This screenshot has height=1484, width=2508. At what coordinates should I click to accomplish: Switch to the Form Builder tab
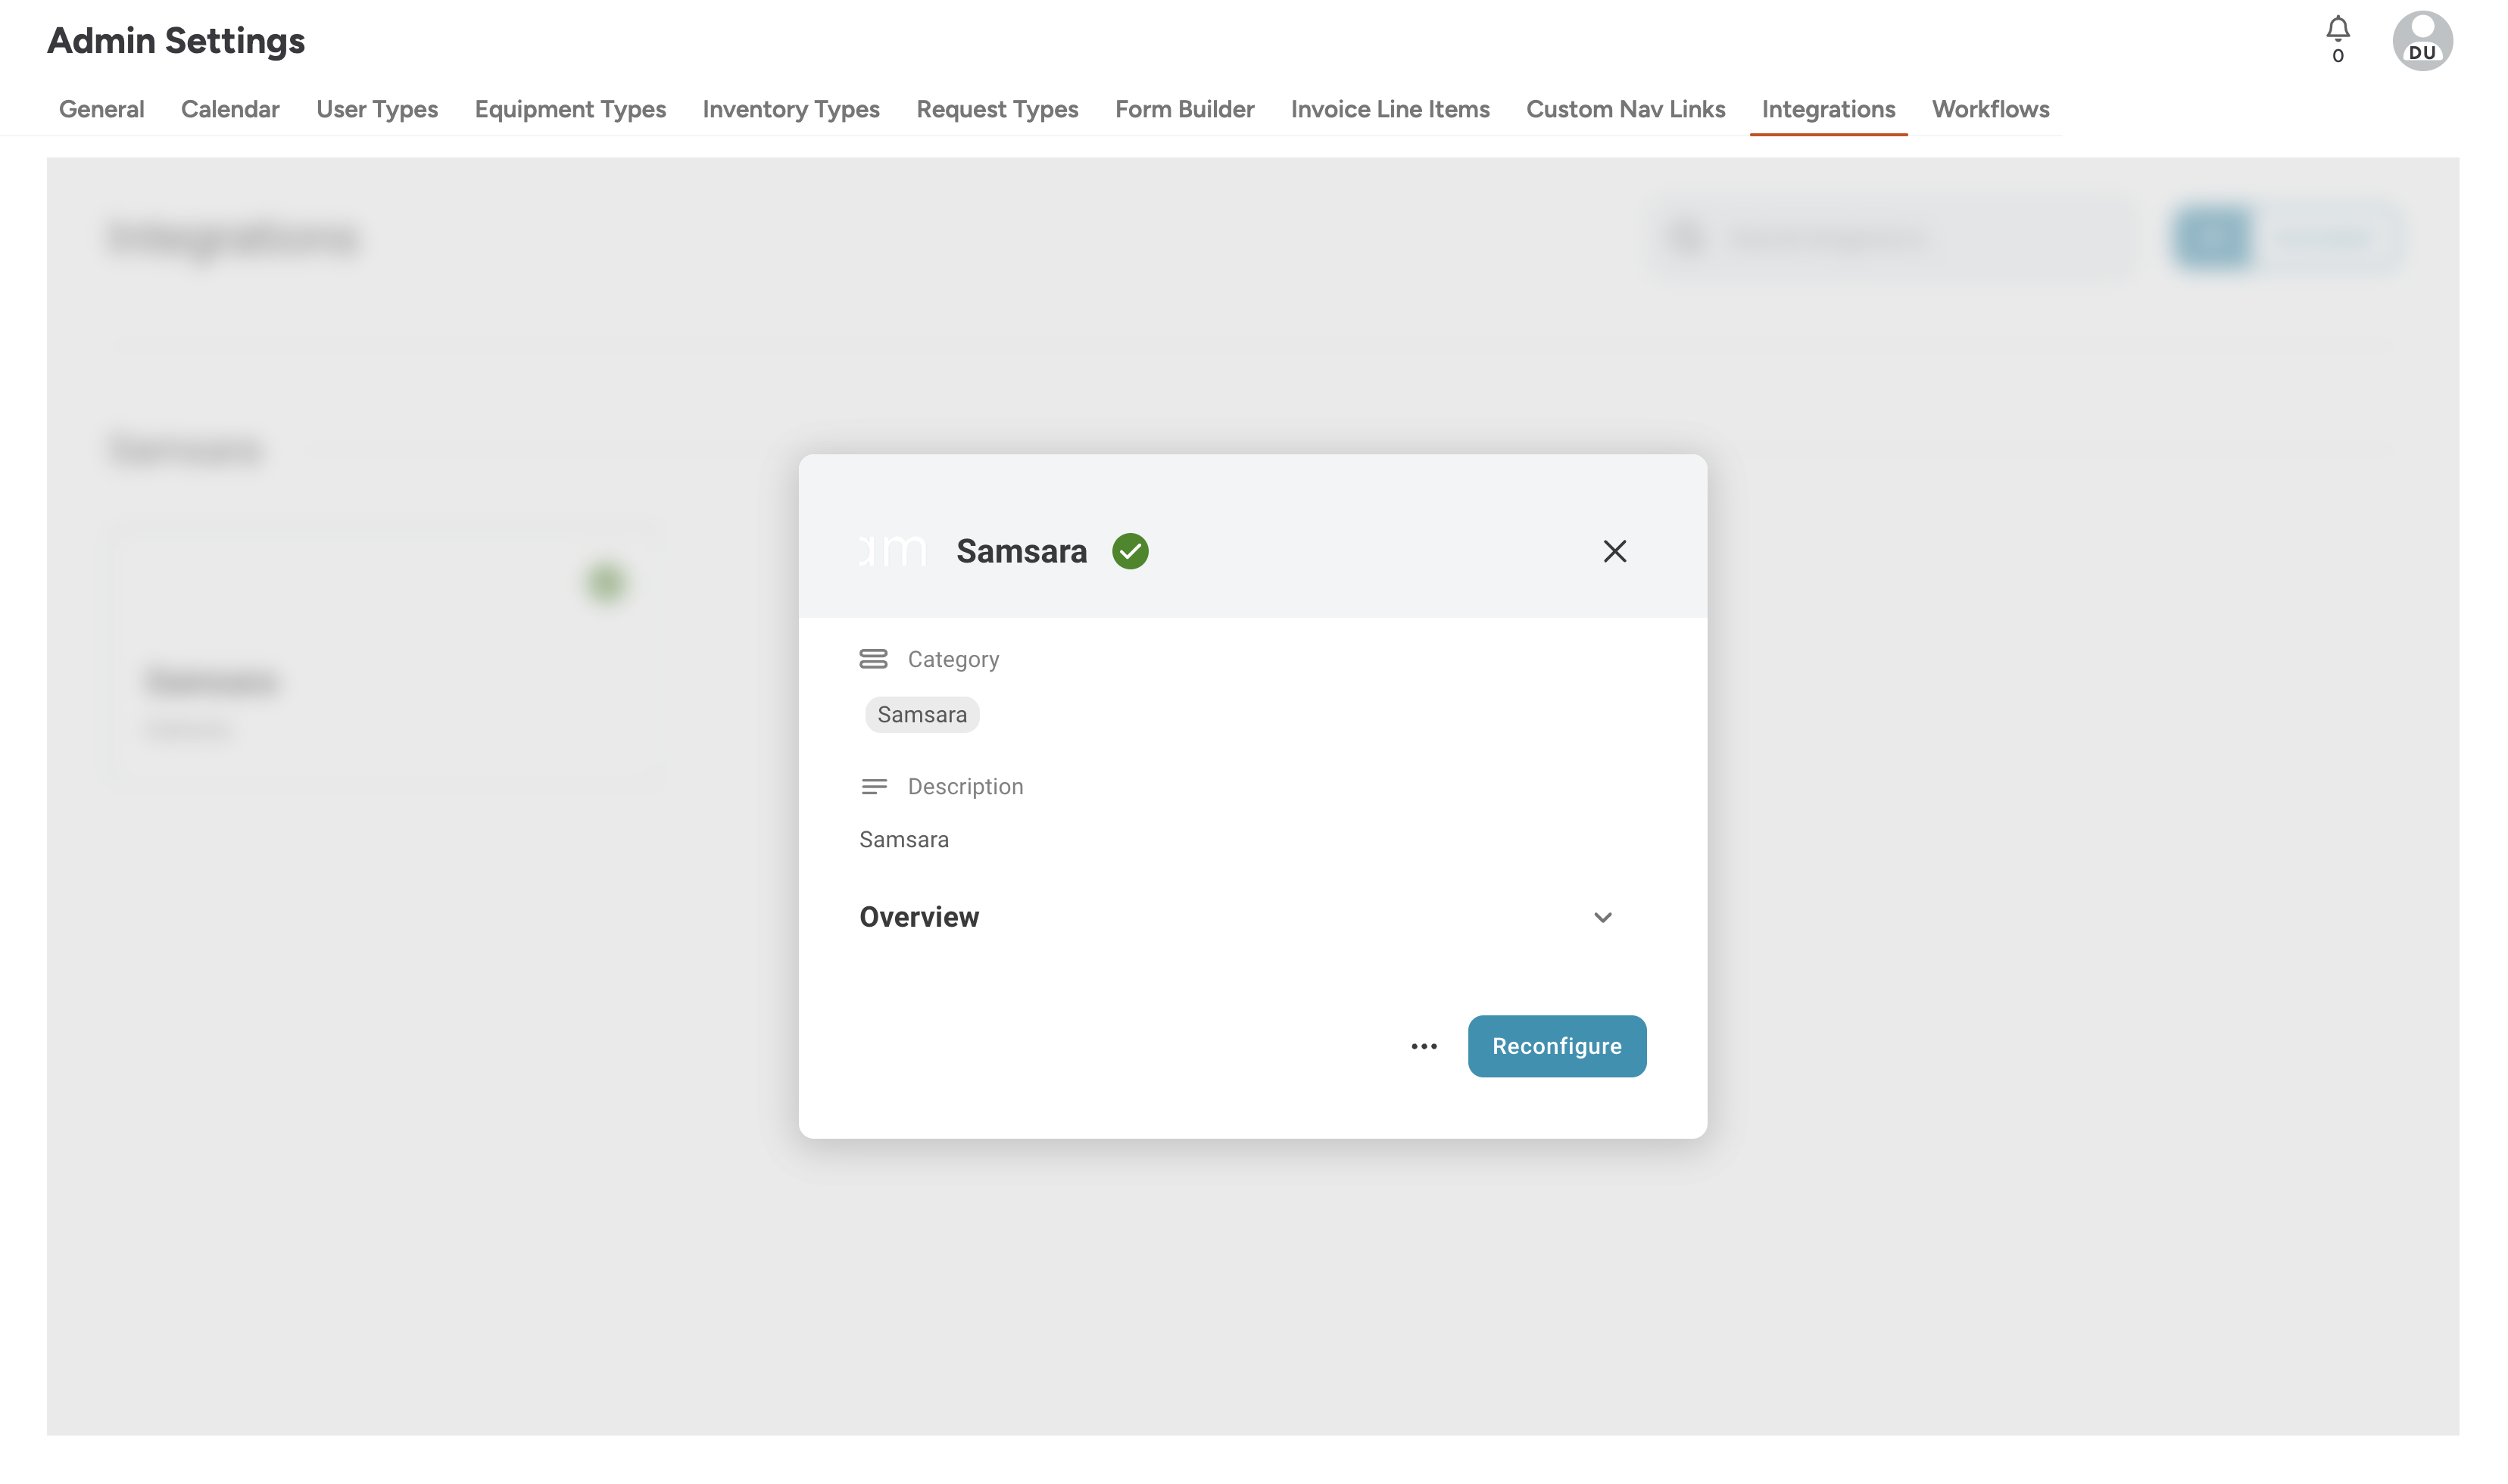1184,109
